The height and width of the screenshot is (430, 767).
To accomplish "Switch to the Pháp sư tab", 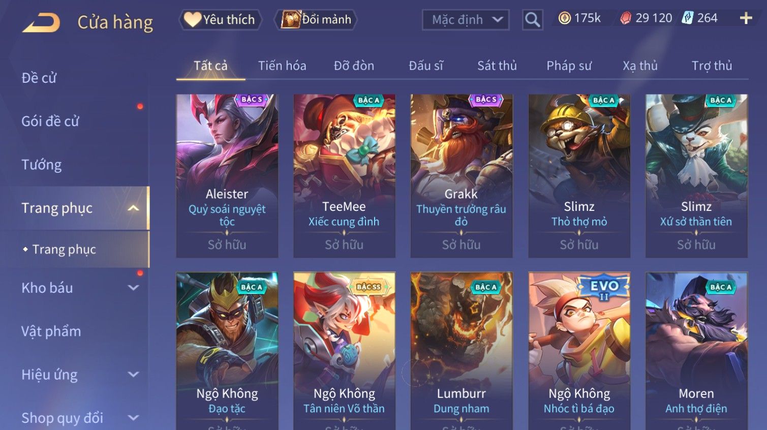I will tap(569, 66).
